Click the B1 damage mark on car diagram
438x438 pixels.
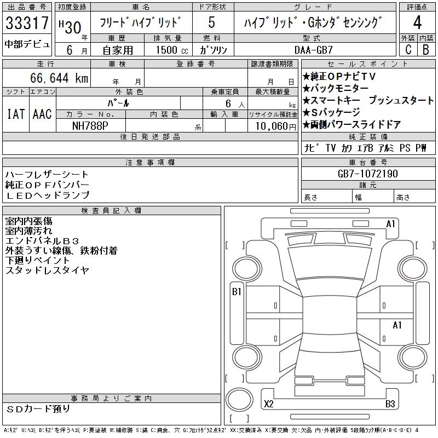click(x=237, y=292)
